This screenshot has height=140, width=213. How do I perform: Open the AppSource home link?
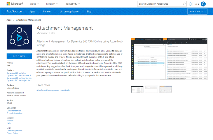click(14, 11)
